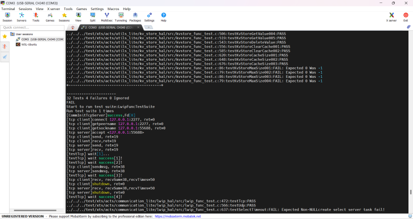Switch to the home tab
The image size is (413, 219).
tap(73, 27)
